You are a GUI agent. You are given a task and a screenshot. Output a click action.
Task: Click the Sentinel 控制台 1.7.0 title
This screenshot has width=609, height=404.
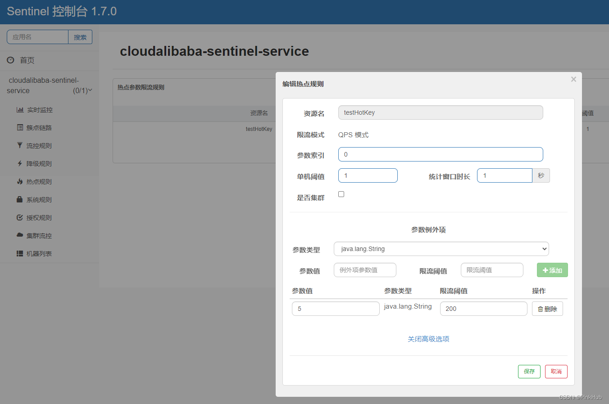tap(62, 11)
